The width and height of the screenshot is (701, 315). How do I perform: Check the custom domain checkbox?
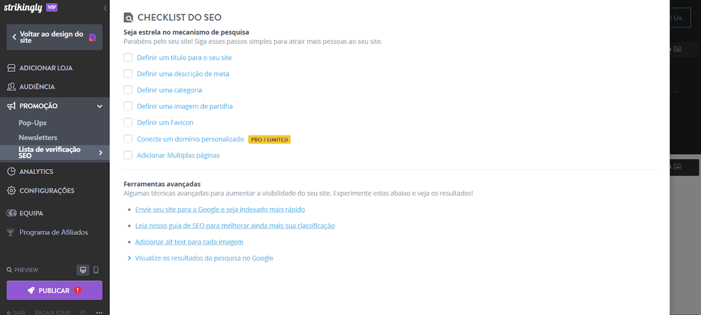(128, 139)
